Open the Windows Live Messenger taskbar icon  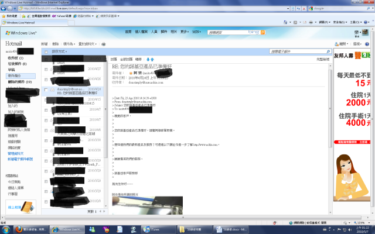(x=92, y=229)
